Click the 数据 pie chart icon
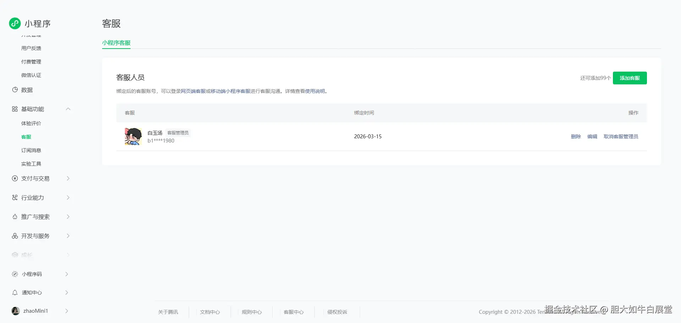Image resolution: width=681 pixels, height=323 pixels. point(15,90)
